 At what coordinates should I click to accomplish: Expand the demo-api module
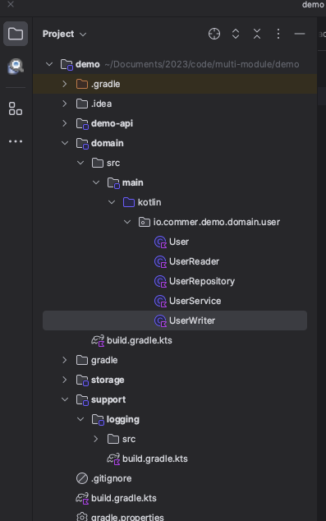[65, 123]
